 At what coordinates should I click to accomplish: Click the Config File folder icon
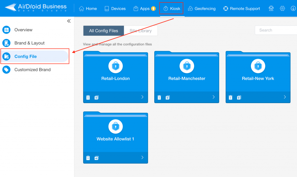point(6,56)
